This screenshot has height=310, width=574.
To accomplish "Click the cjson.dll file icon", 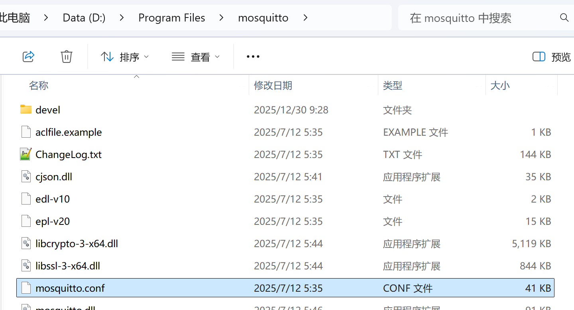I will click(x=26, y=176).
